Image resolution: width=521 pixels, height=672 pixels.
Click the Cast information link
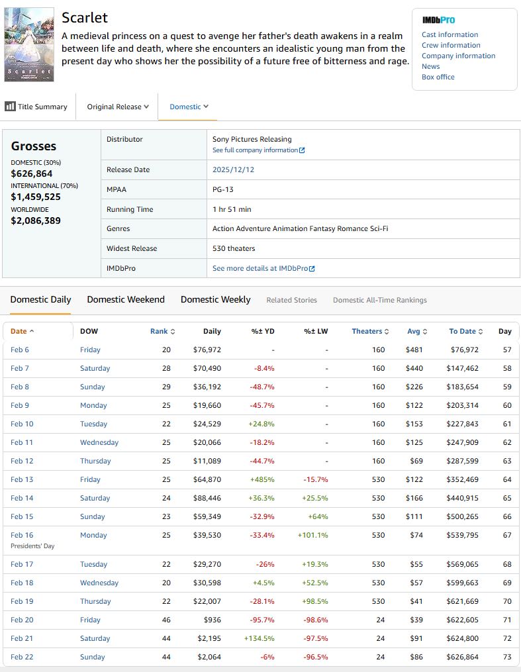tap(450, 34)
